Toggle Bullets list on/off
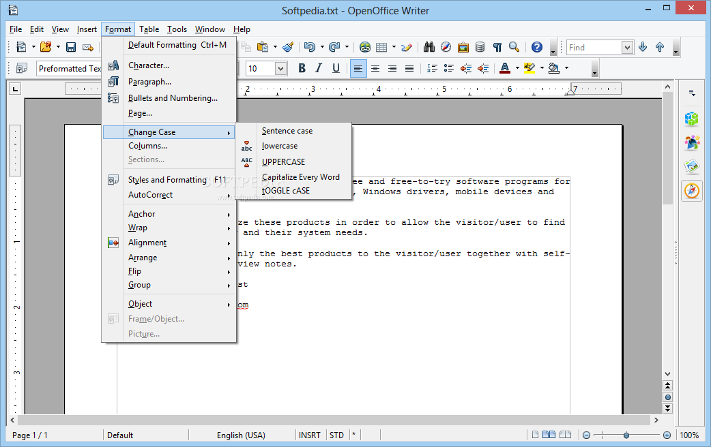This screenshot has height=447, width=711. [449, 68]
